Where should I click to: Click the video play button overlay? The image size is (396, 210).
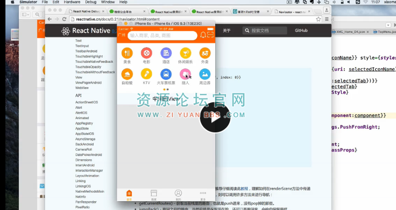[x=215, y=118]
